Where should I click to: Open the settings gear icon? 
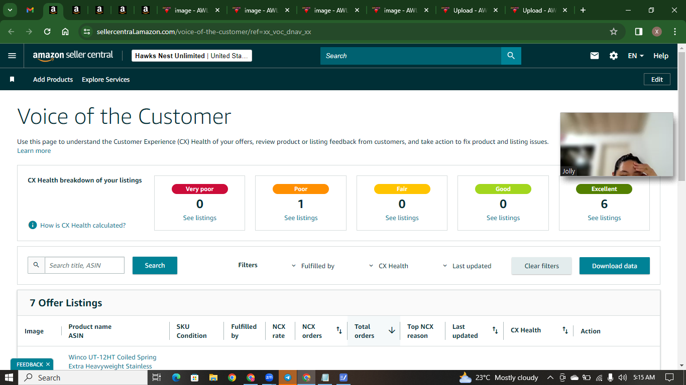[614, 56]
